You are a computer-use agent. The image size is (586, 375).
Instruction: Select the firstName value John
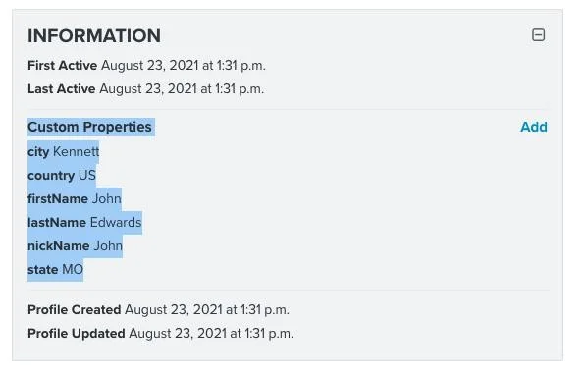(x=107, y=199)
